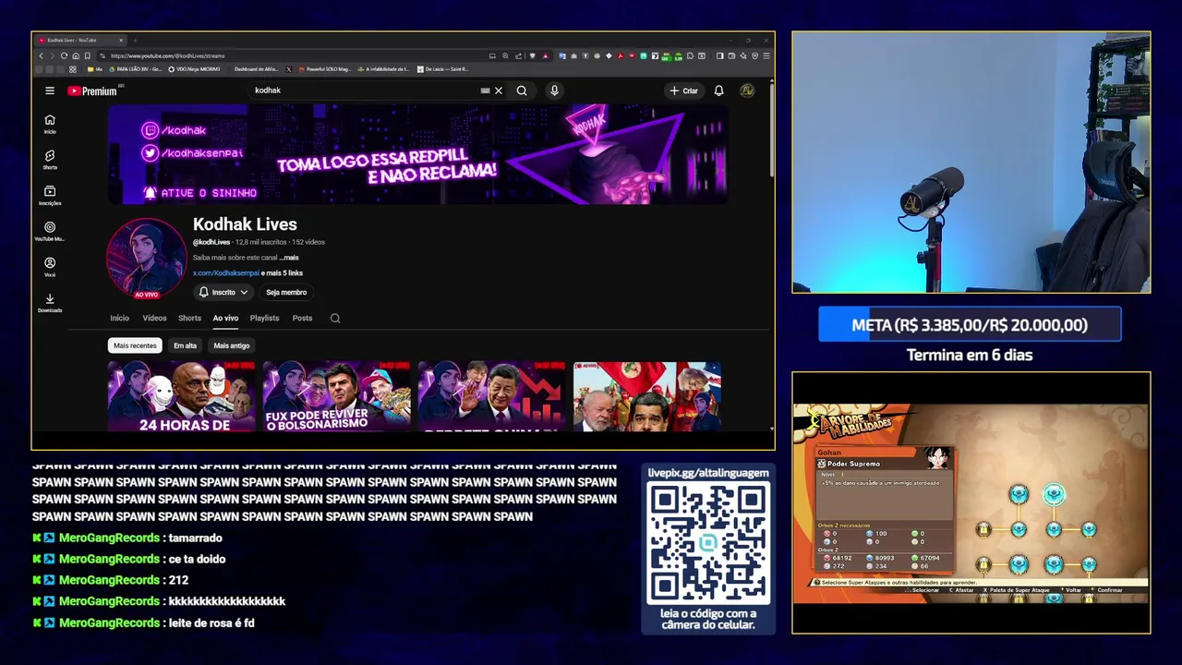Click the META donation progress bar

point(970,325)
